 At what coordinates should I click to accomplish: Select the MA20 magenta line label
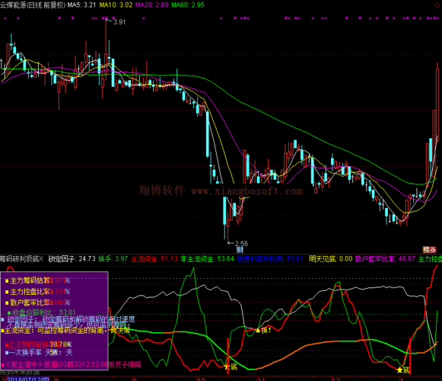tap(151, 5)
